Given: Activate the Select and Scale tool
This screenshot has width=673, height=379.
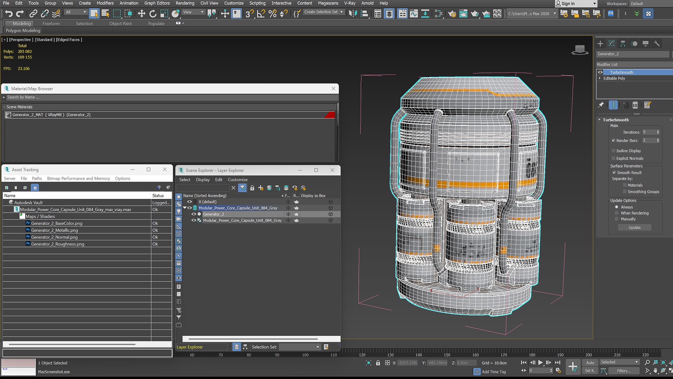Looking at the screenshot, I should [x=164, y=13].
